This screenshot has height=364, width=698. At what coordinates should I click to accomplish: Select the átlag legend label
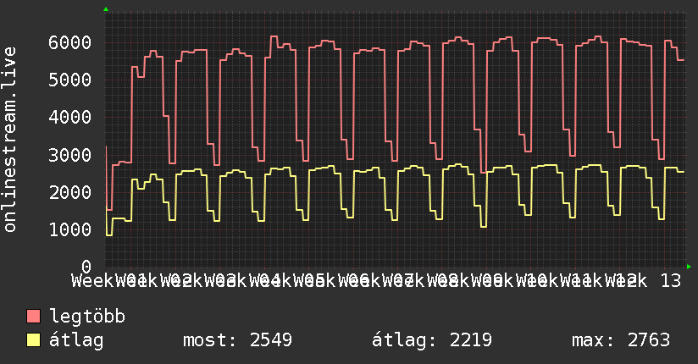[x=76, y=340]
